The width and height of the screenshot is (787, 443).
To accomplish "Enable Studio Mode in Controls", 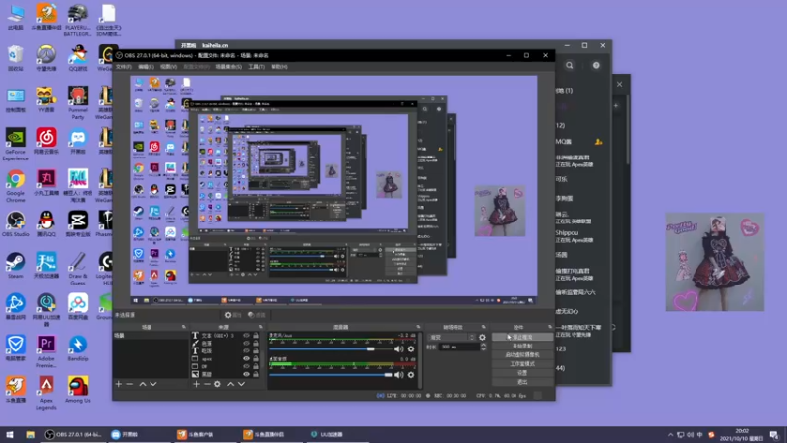I will 522,364.
